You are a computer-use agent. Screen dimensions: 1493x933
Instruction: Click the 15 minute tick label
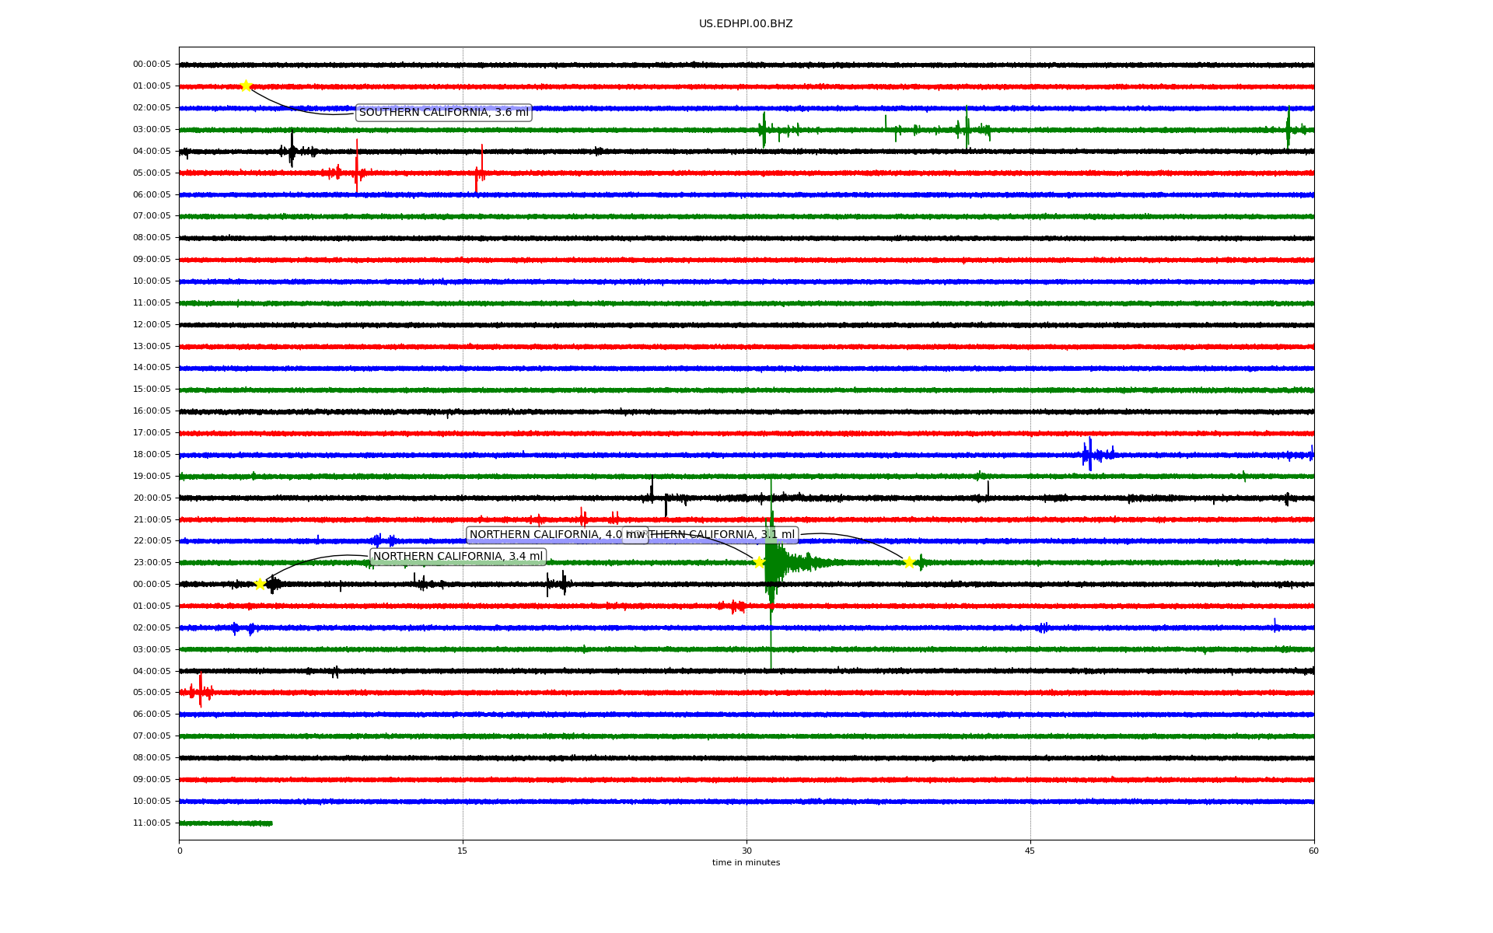(463, 851)
